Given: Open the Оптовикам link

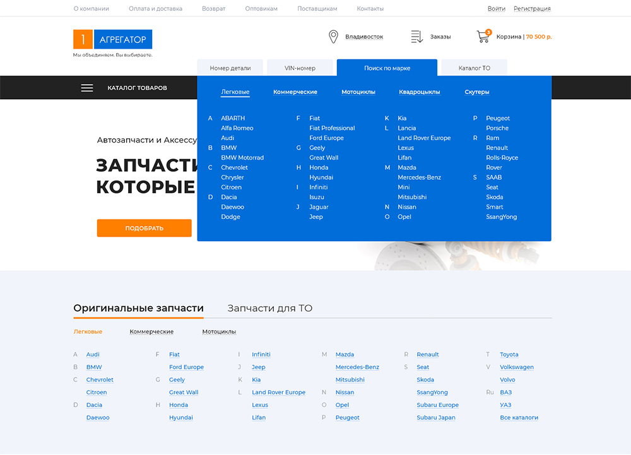Looking at the screenshot, I should click(261, 8).
